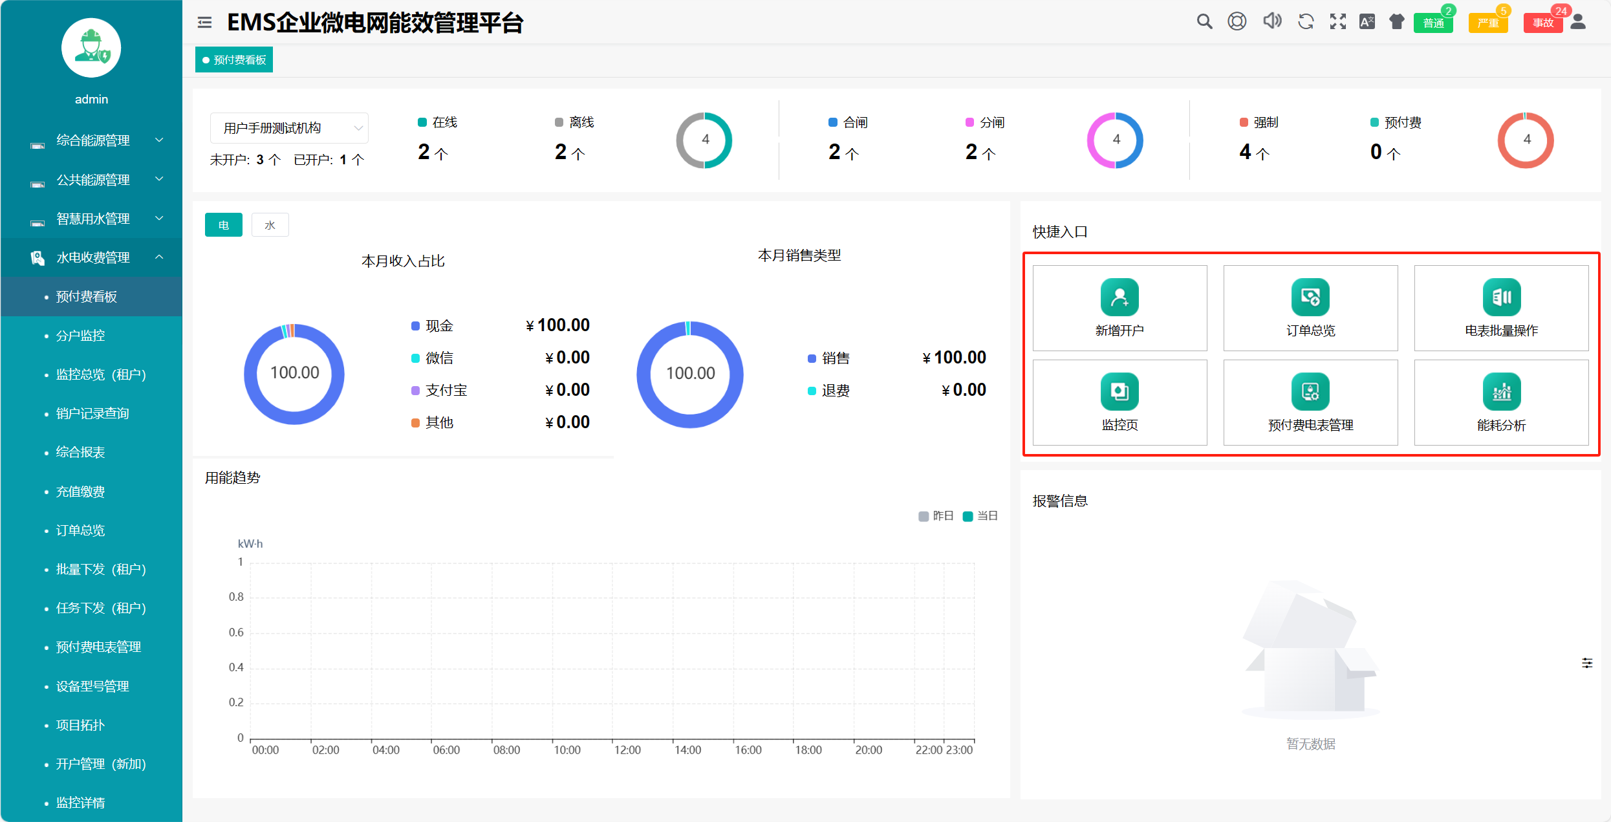
Task: Open 充值缴费 in the sidebar
Action: coord(80,492)
